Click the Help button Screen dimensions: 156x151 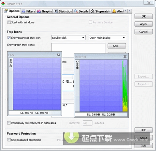tap(144, 130)
